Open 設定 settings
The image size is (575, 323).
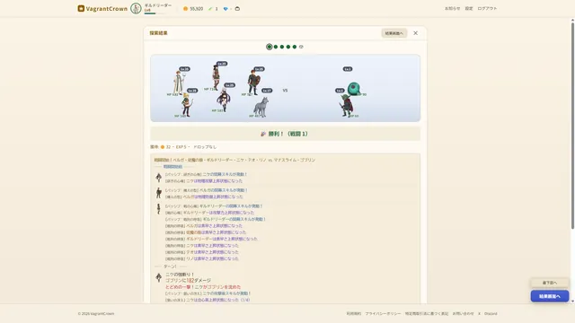pyautogui.click(x=469, y=8)
